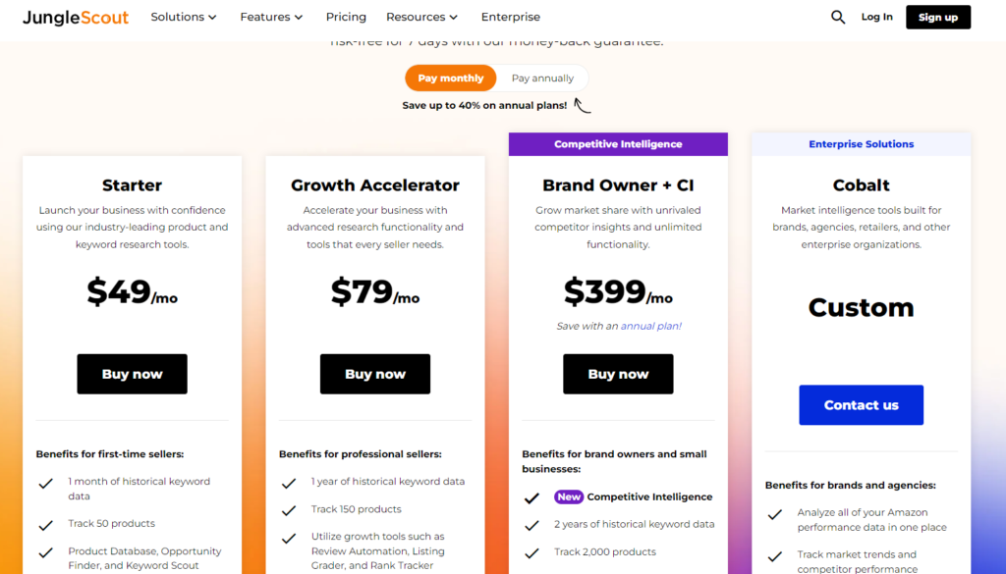
Task: Click Buy now for Starter plan
Action: coord(133,374)
